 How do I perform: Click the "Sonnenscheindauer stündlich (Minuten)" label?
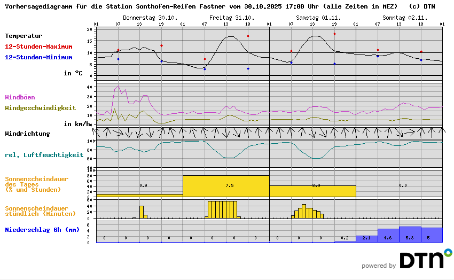tap(40, 211)
